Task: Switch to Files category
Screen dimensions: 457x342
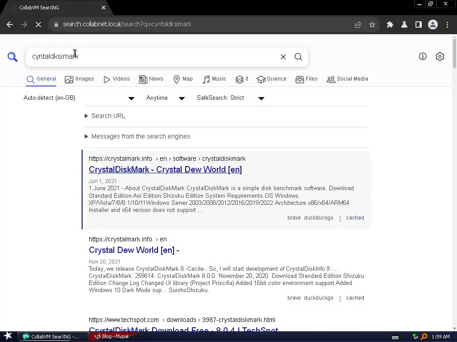Action: [x=306, y=79]
